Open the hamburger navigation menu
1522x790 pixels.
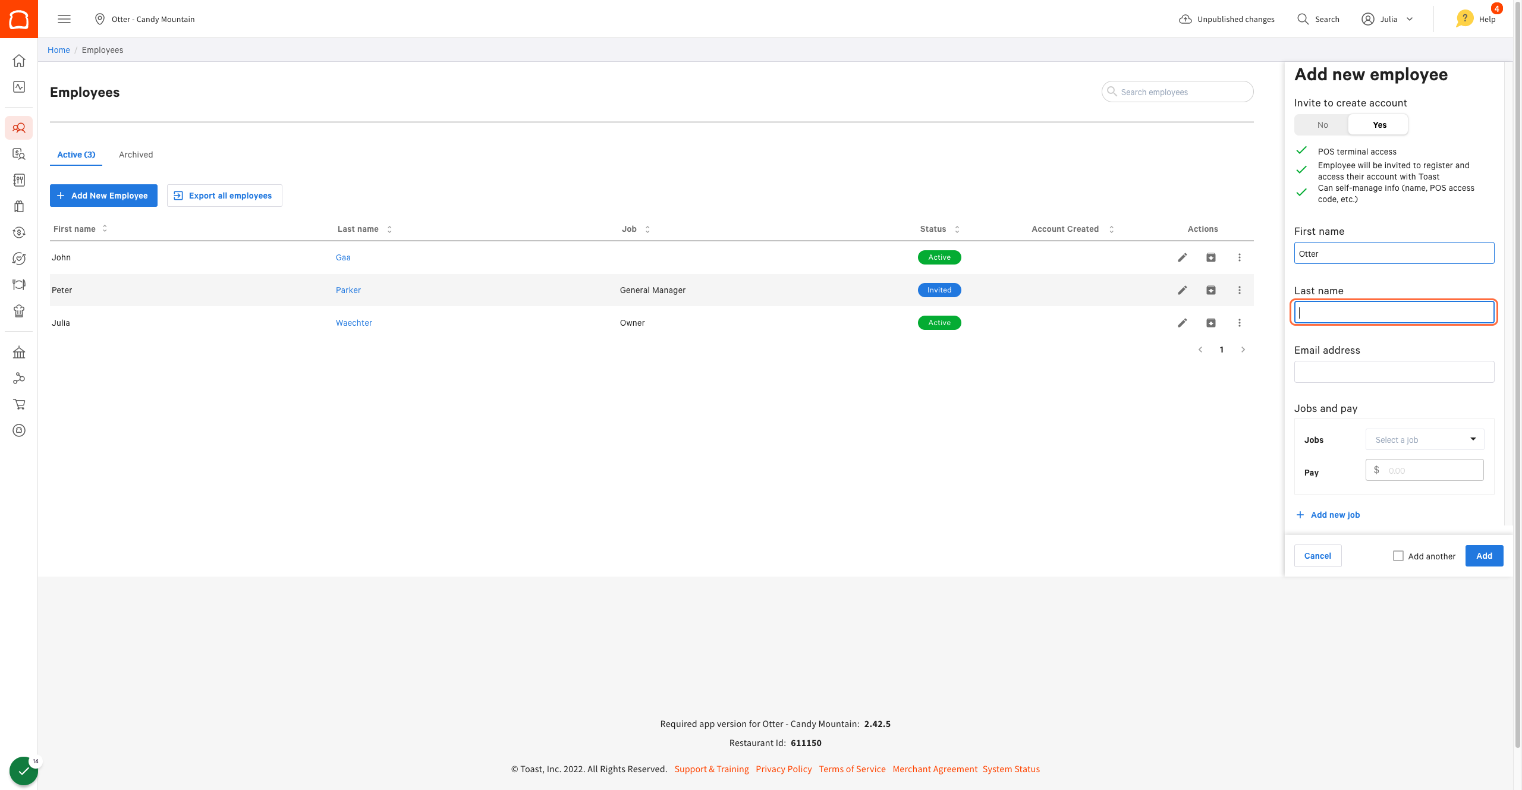64,19
